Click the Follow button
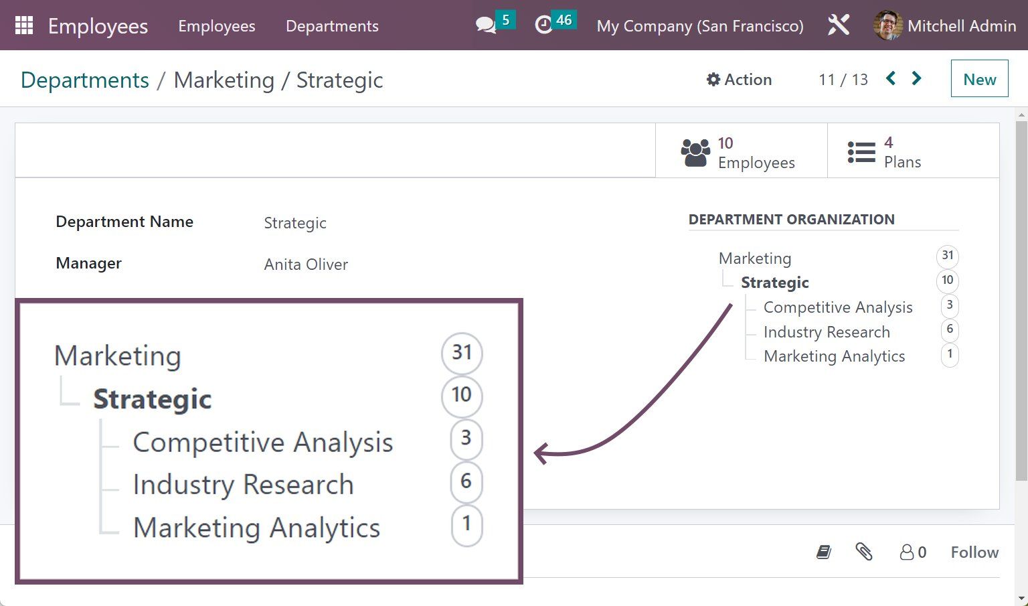The height and width of the screenshot is (606, 1028). click(x=974, y=552)
